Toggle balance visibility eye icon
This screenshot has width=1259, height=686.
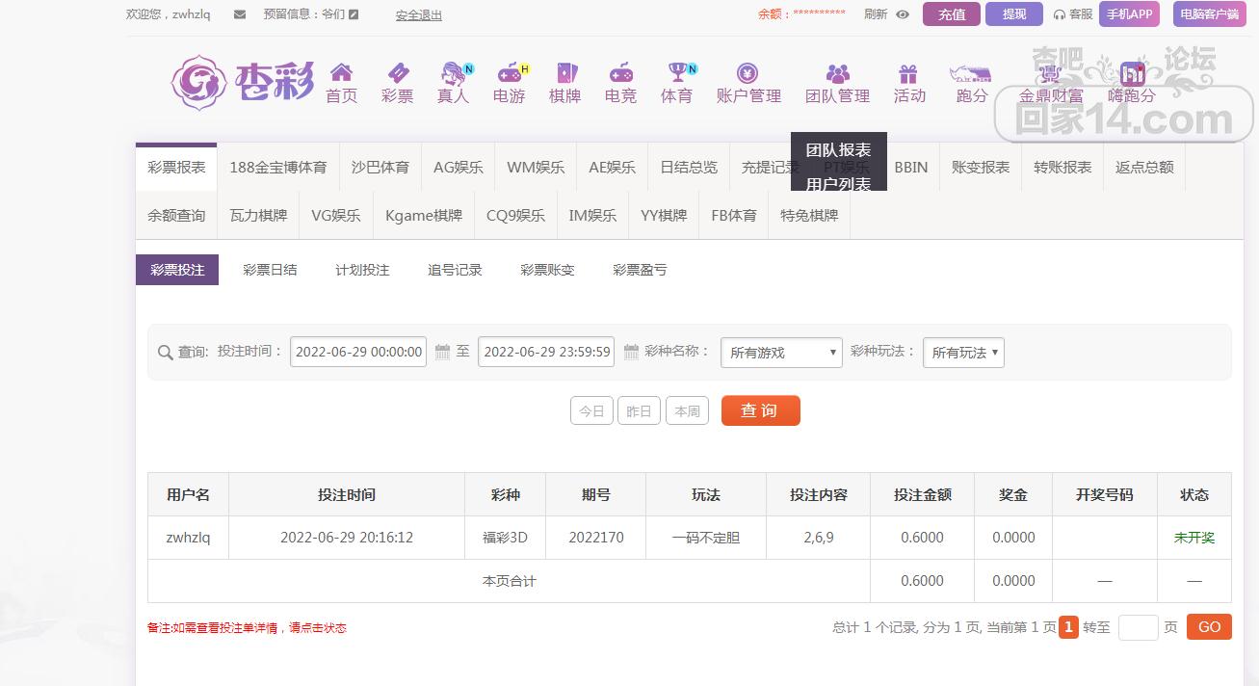[903, 14]
